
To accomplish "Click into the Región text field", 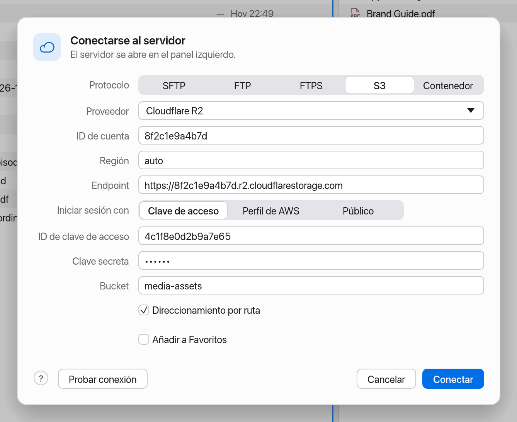I will [311, 160].
